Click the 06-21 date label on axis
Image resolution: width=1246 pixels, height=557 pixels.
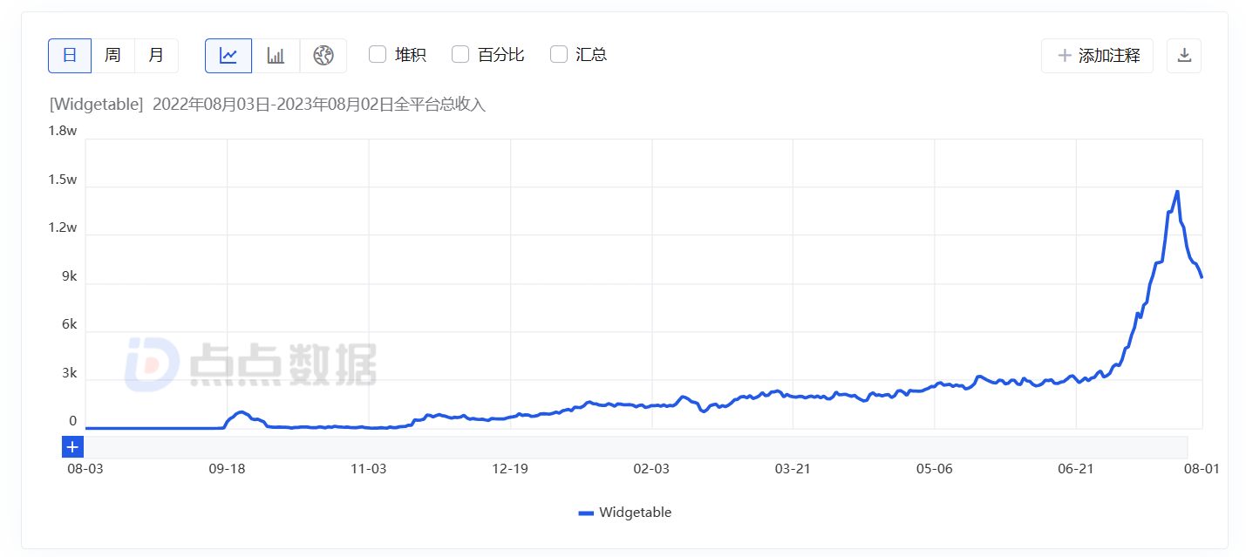(1075, 469)
